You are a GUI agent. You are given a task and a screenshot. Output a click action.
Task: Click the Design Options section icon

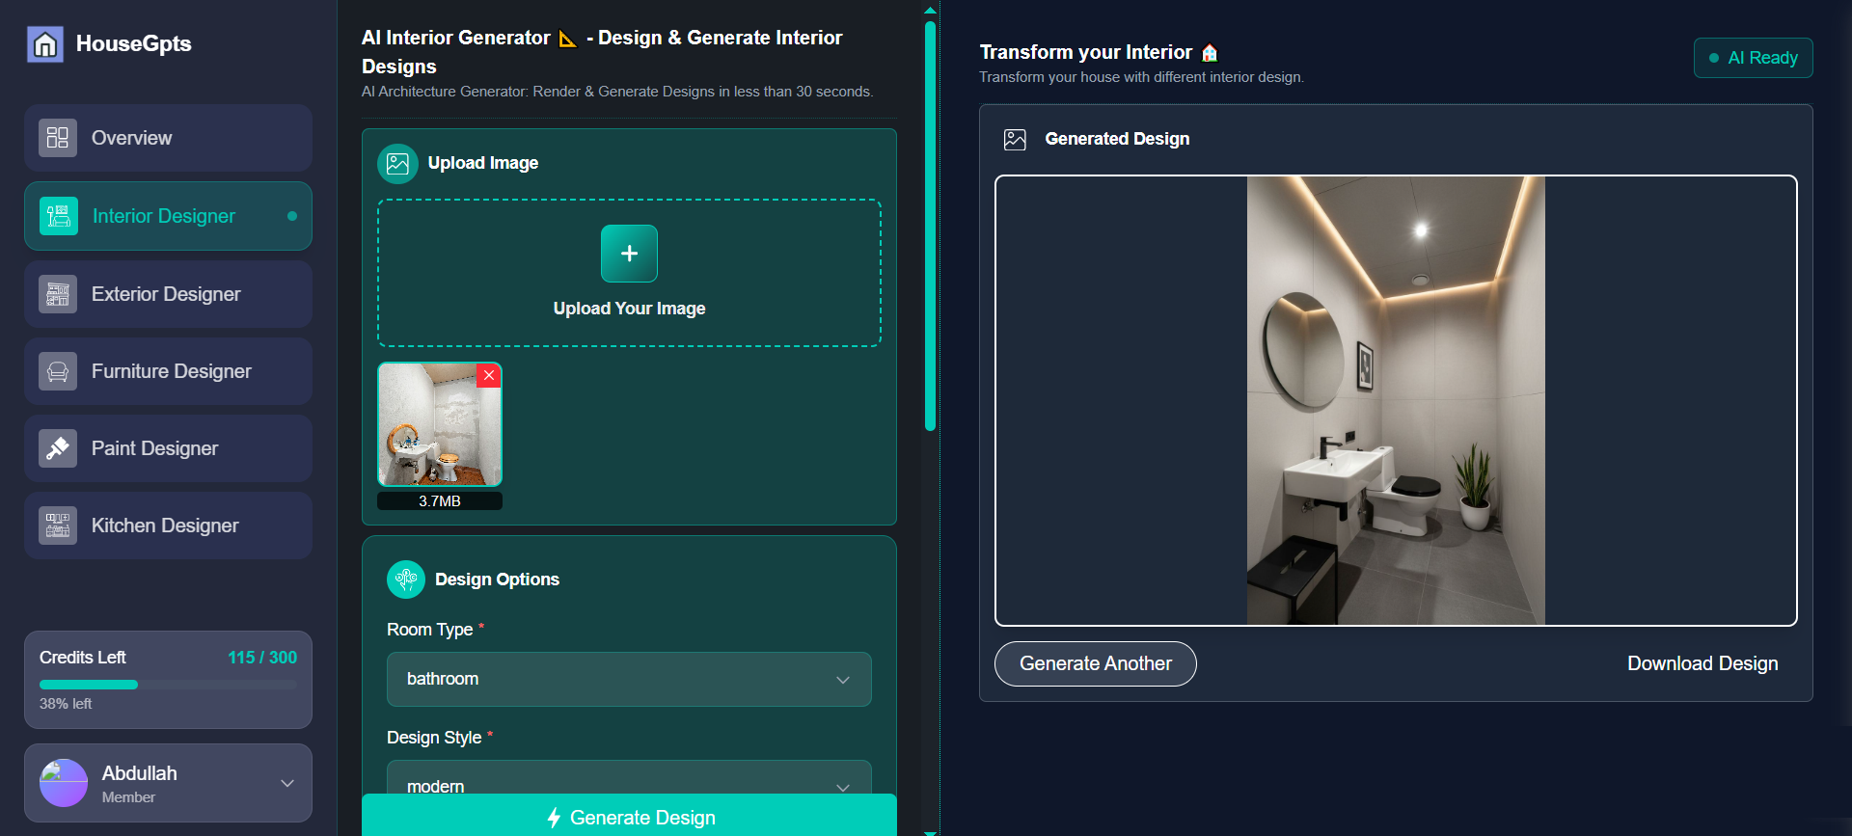tap(406, 580)
